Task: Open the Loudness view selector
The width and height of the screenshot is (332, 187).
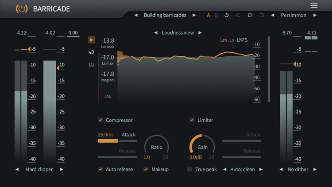Action: (x=178, y=33)
